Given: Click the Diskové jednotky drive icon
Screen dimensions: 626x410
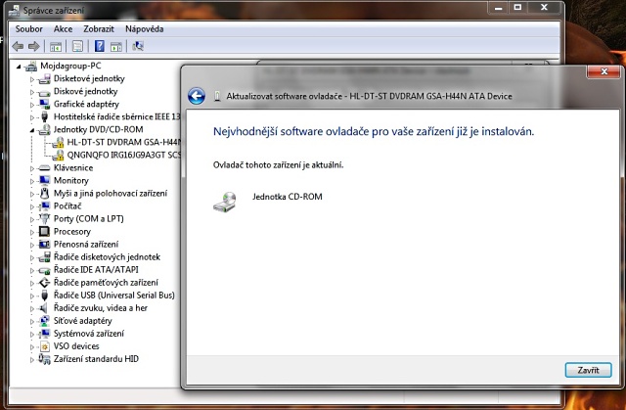Looking at the screenshot, I should (44, 92).
